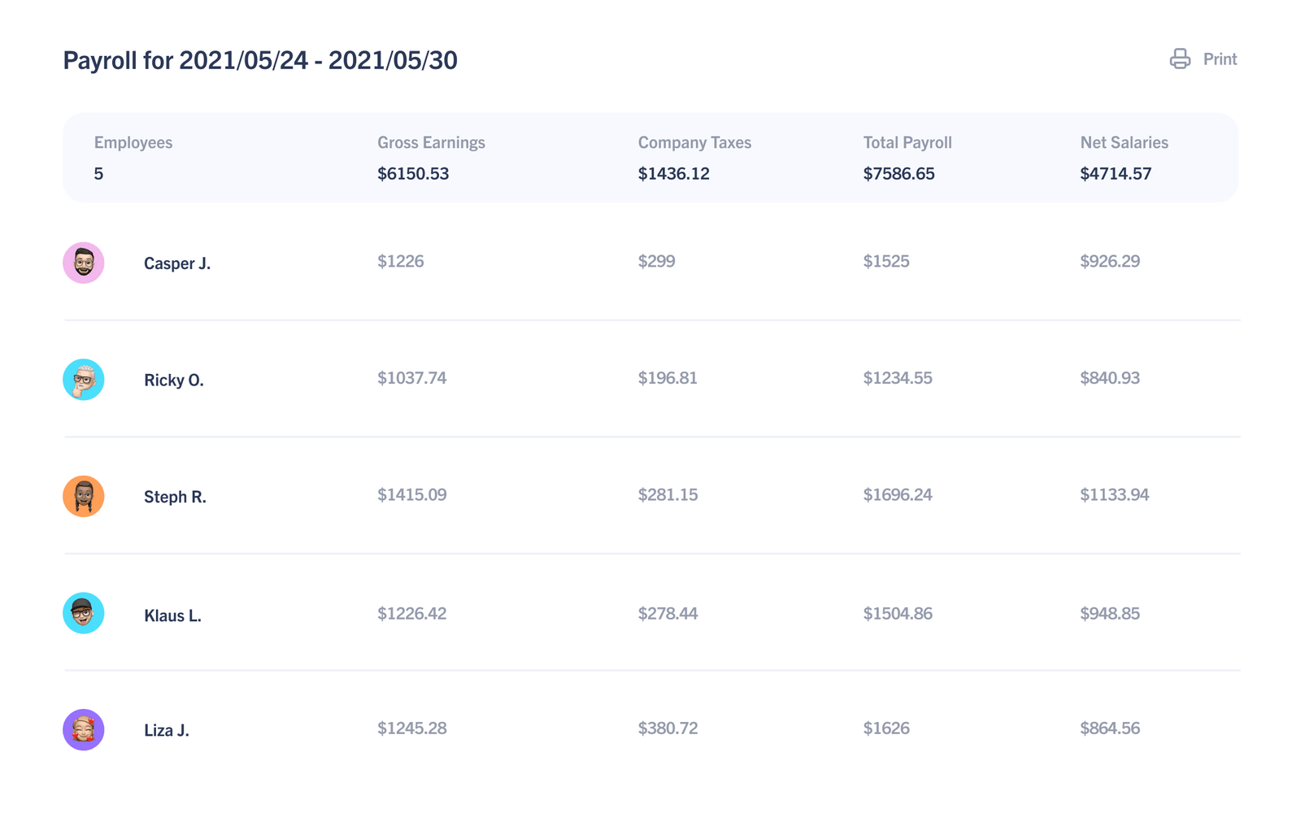Select Ricky O.'s name
This screenshot has height=813, width=1301.
click(x=174, y=379)
